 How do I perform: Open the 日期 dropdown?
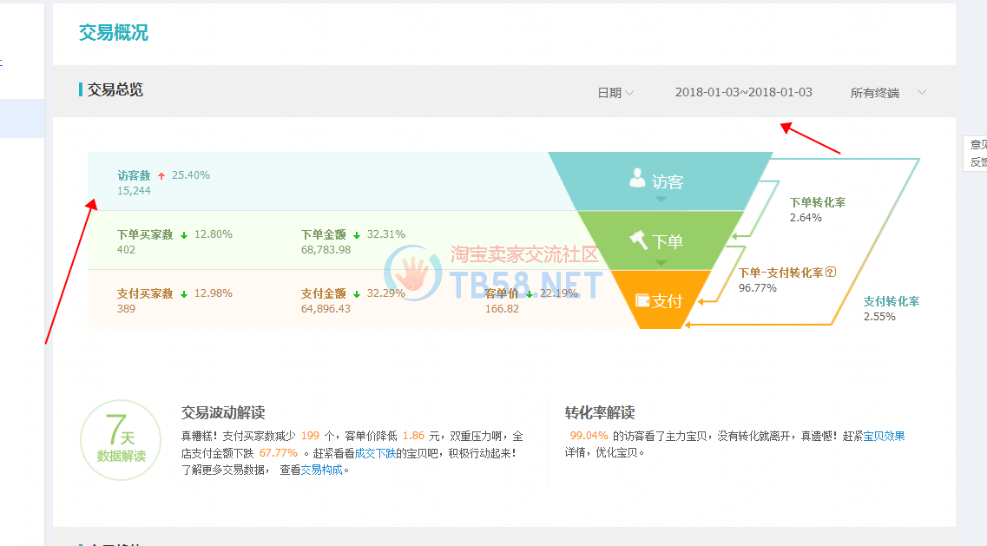(615, 93)
